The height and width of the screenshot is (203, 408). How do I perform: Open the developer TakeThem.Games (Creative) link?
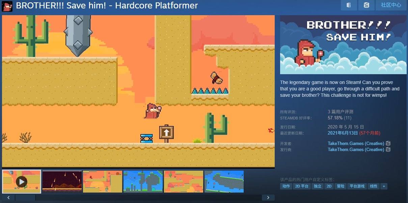pos(356,143)
